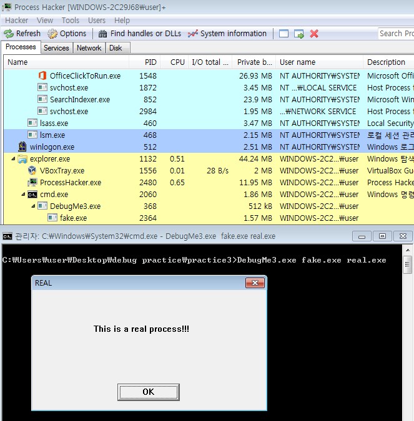Select the NT ...\LOCAL SERVICE user name cell

318,88
